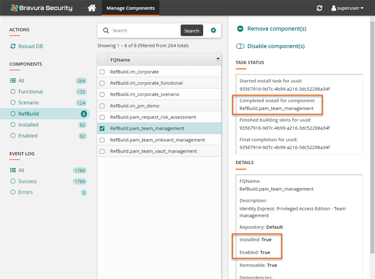This screenshot has width=375, height=279.
Task: Click the magnifier icon in search box
Action: pyautogui.click(x=106, y=31)
